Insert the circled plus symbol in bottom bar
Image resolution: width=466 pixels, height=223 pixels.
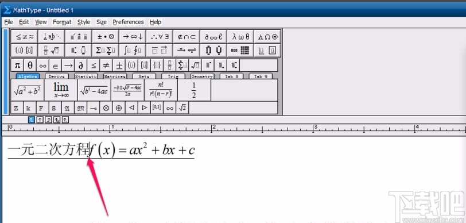pyautogui.click(x=119, y=108)
